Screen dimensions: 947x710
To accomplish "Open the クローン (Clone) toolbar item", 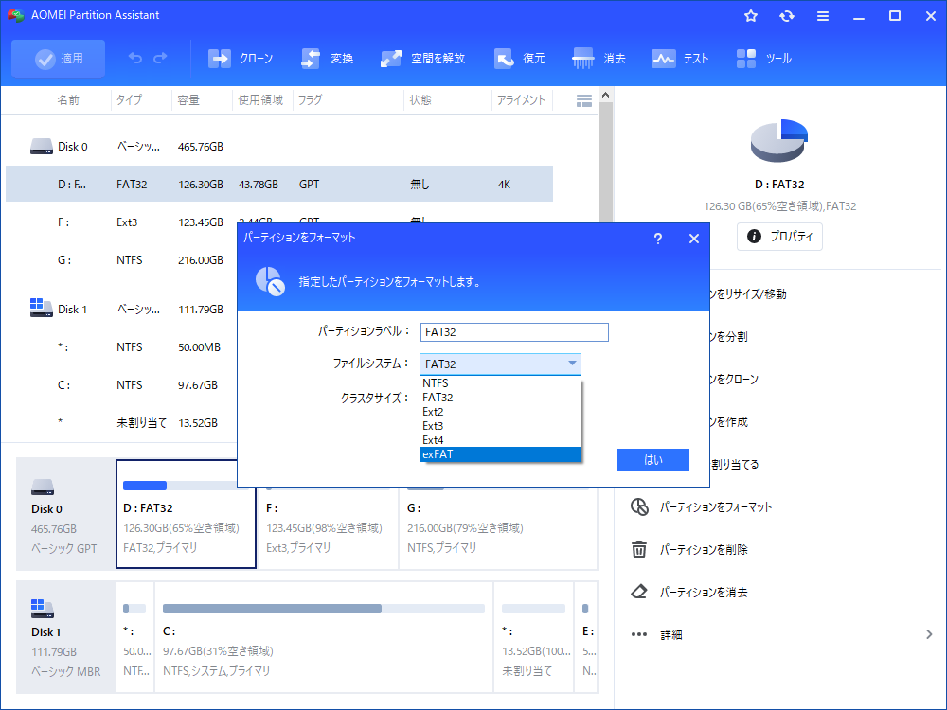I will pos(241,59).
